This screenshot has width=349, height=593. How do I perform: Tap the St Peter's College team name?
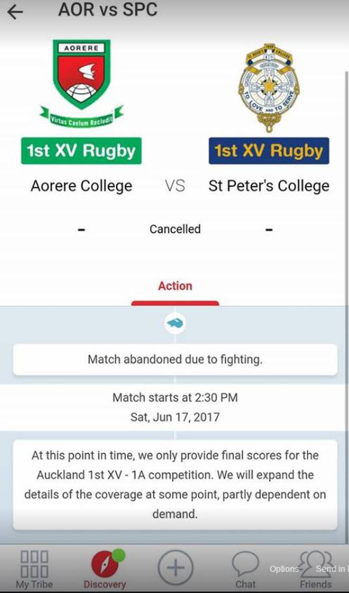(269, 186)
